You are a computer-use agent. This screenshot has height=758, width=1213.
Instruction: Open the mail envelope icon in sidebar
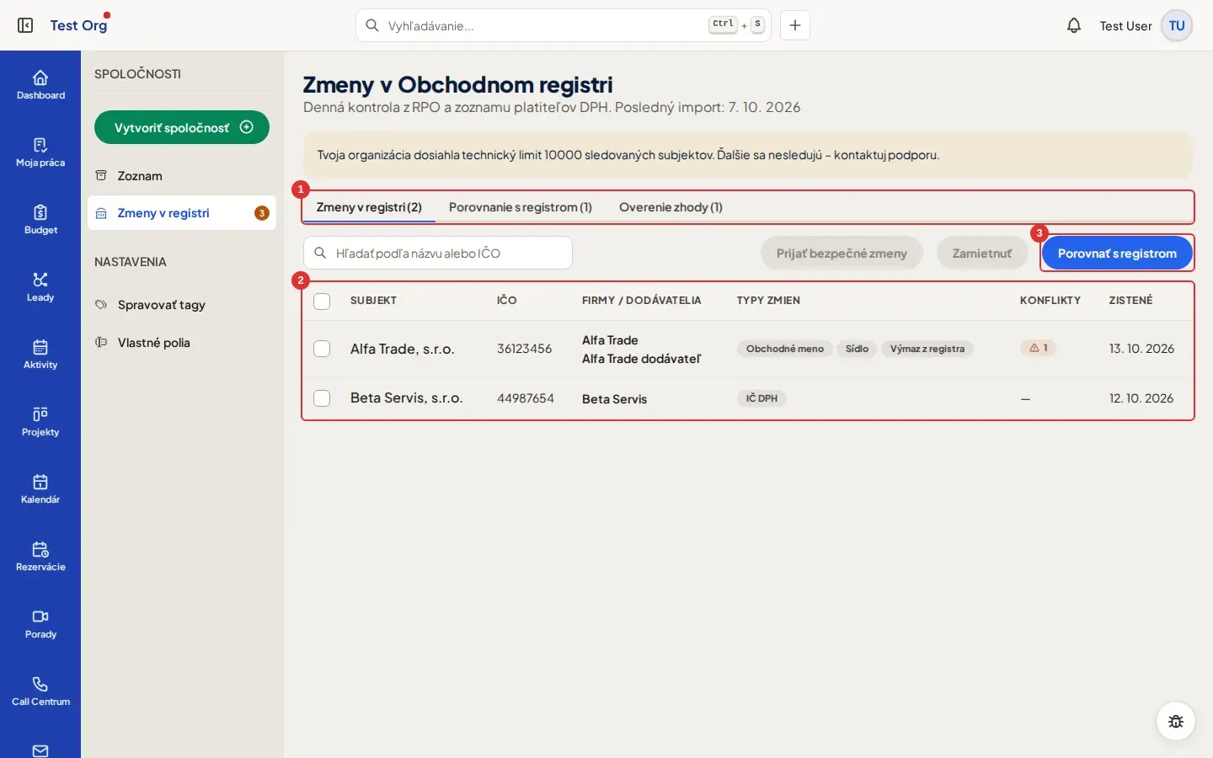tap(40, 750)
